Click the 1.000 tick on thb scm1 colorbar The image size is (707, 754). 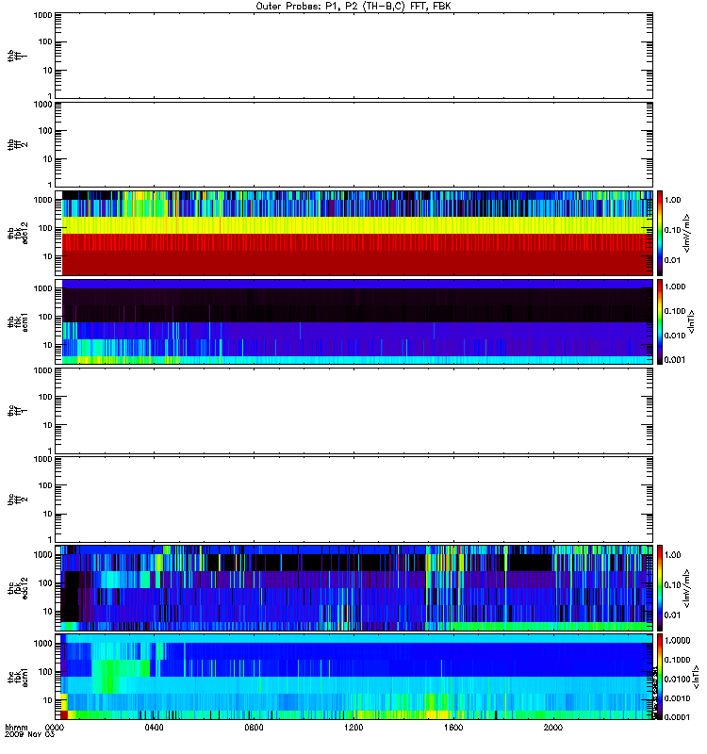(675, 287)
